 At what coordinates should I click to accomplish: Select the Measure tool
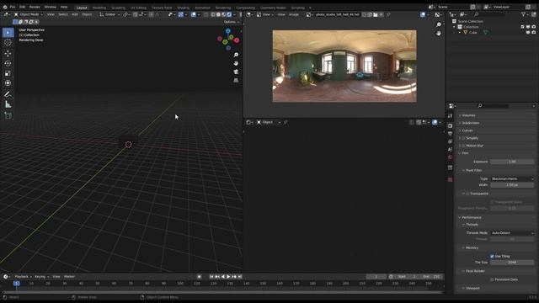8,104
